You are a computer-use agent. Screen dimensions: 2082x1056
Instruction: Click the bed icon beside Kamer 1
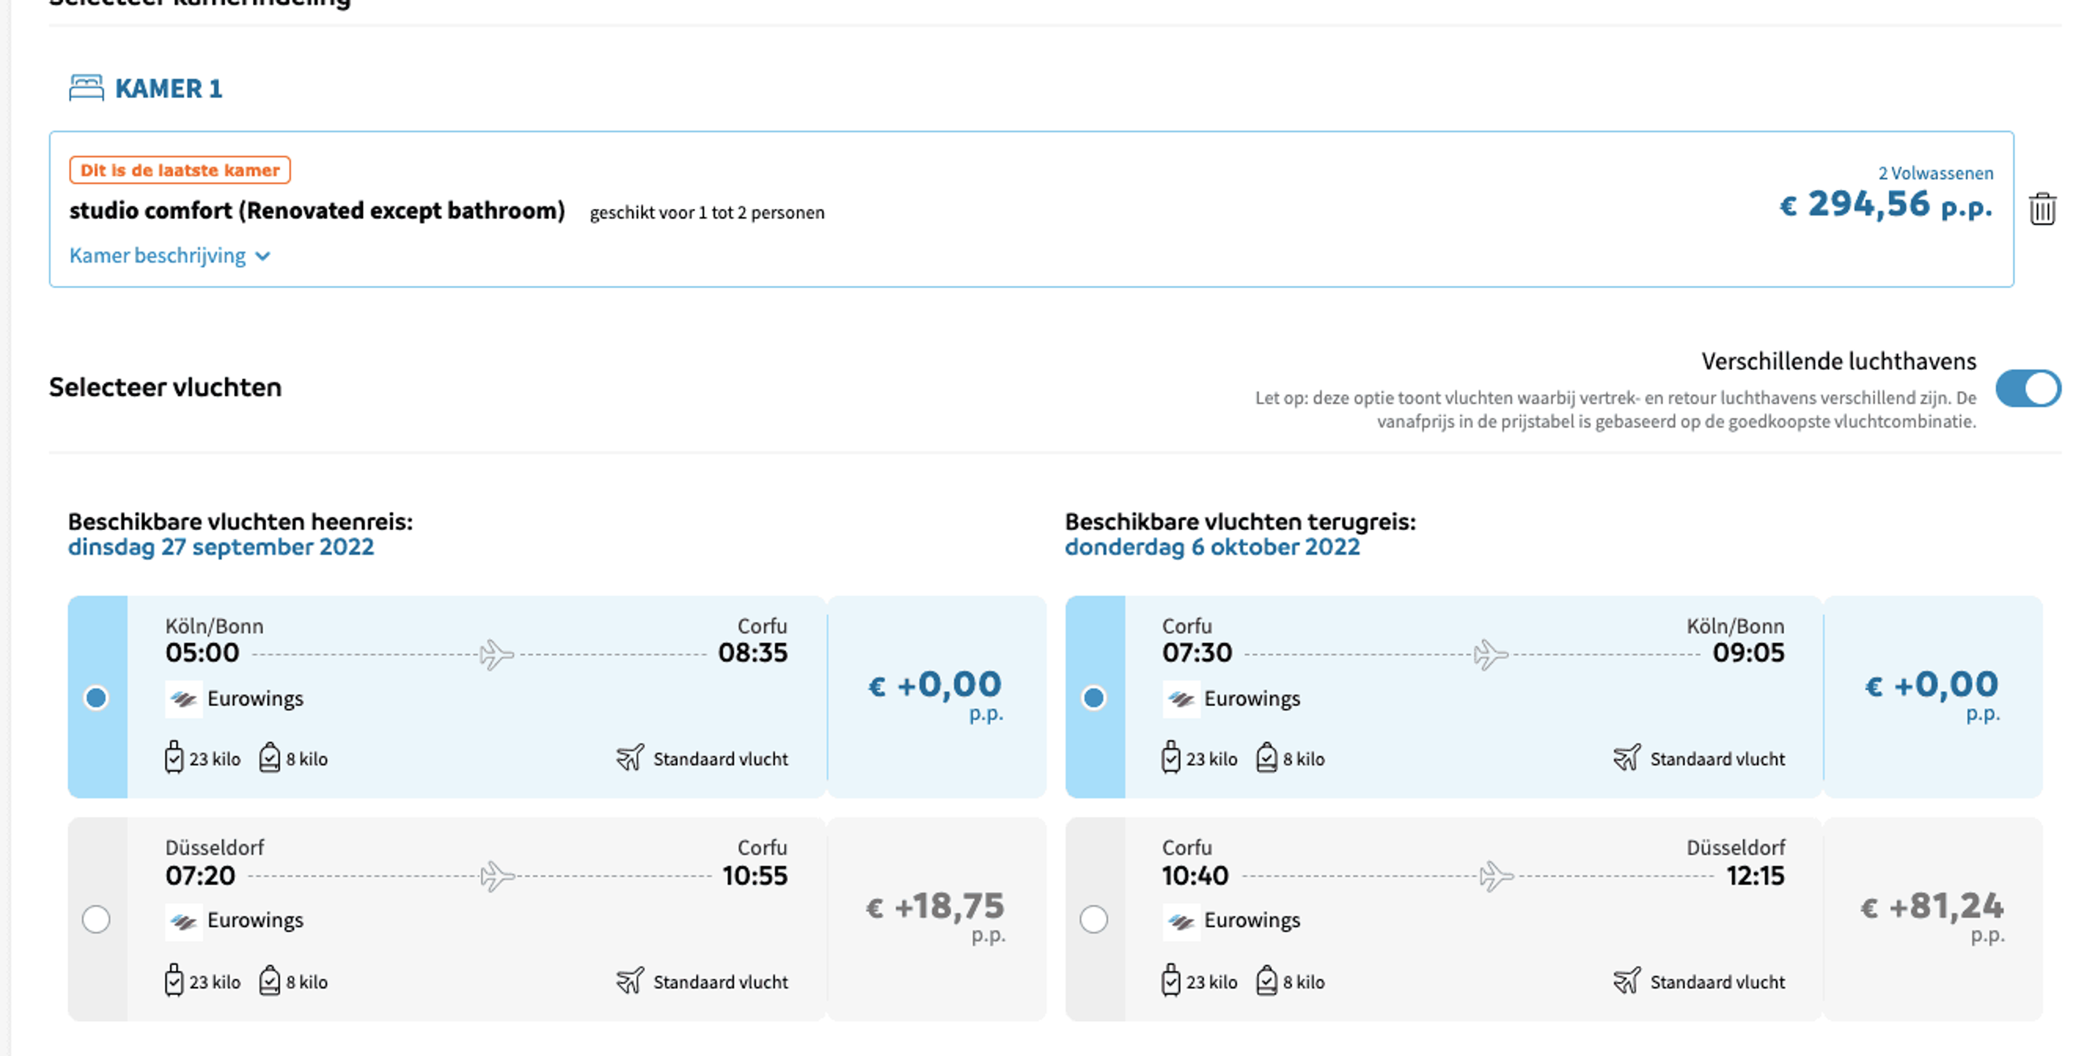[x=87, y=88]
